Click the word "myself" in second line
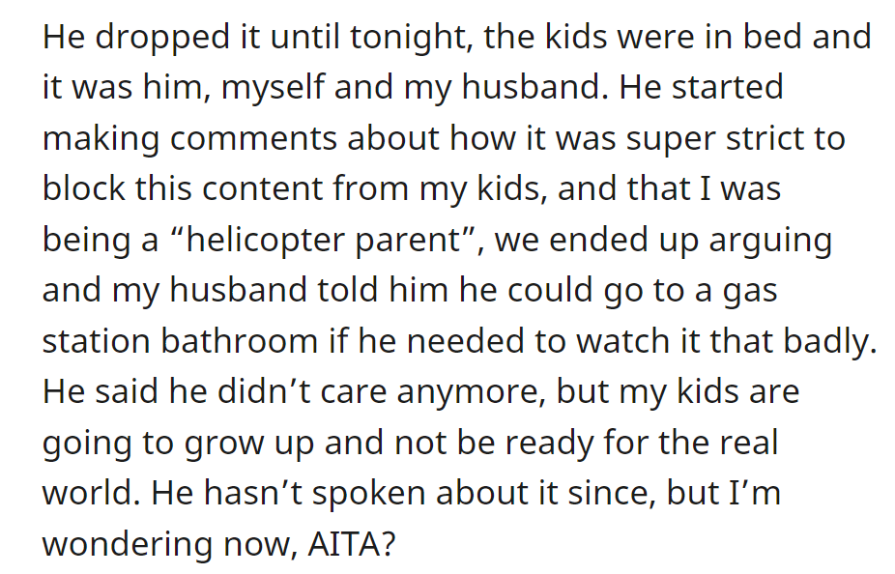This screenshot has width=895, height=574. (x=273, y=89)
